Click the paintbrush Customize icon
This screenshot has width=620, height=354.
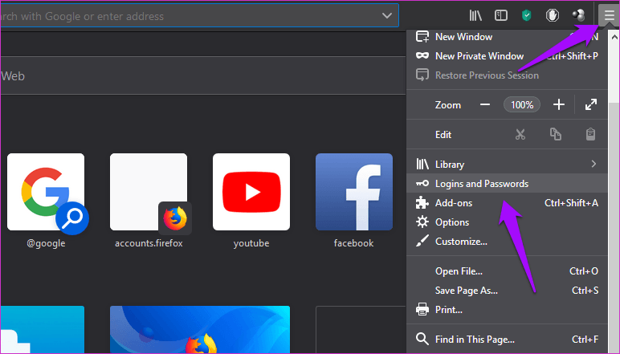[422, 241]
